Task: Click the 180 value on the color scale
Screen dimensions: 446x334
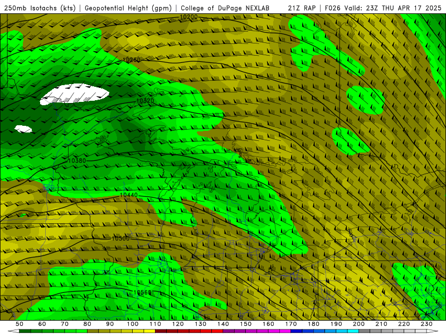Action: pos(313,324)
